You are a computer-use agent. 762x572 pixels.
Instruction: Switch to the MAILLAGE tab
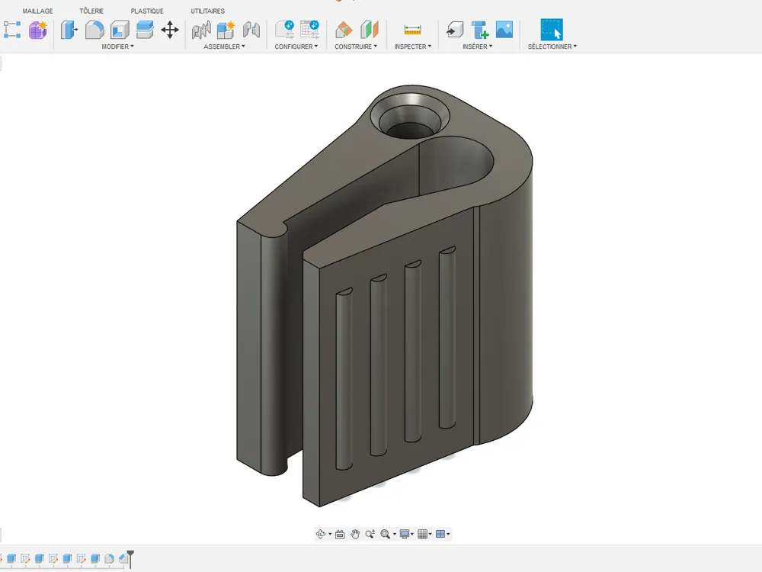(x=37, y=11)
